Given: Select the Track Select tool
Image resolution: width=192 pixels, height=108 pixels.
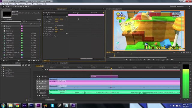Looking at the screenshot, I should 6,7.
